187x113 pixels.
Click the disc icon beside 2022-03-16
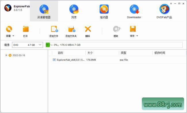(x=10, y=55)
